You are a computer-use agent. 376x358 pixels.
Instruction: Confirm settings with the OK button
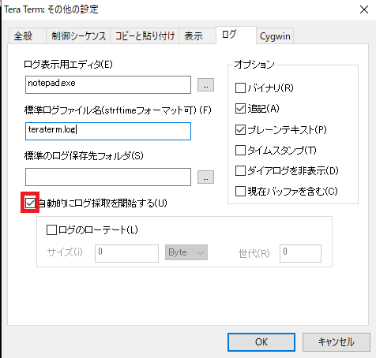pos(261,342)
